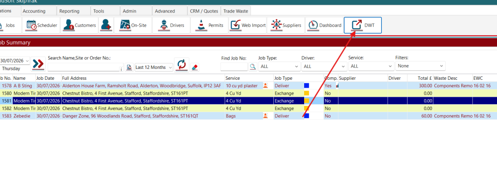The height and width of the screenshot is (181, 497).
Task: Sort by the Supplier column header
Action: click(363, 78)
